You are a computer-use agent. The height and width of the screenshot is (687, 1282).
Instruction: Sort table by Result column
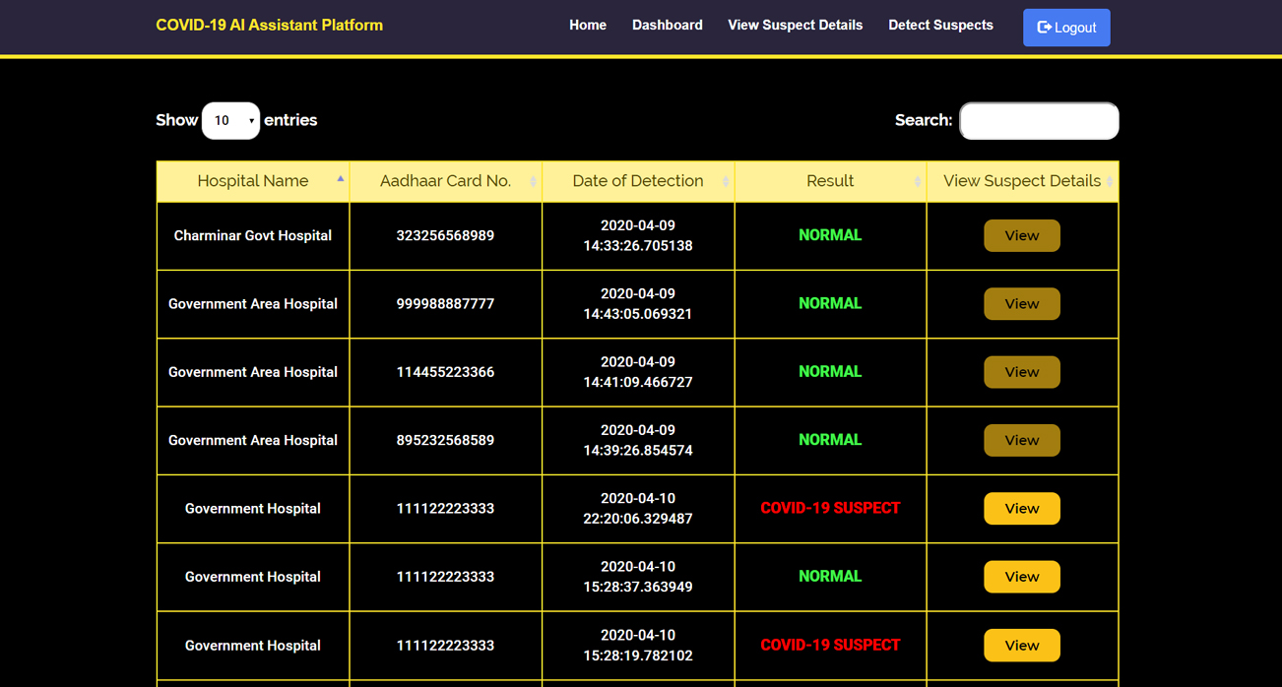[x=829, y=181]
